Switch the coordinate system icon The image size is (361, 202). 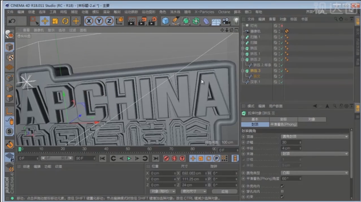tap(120, 21)
